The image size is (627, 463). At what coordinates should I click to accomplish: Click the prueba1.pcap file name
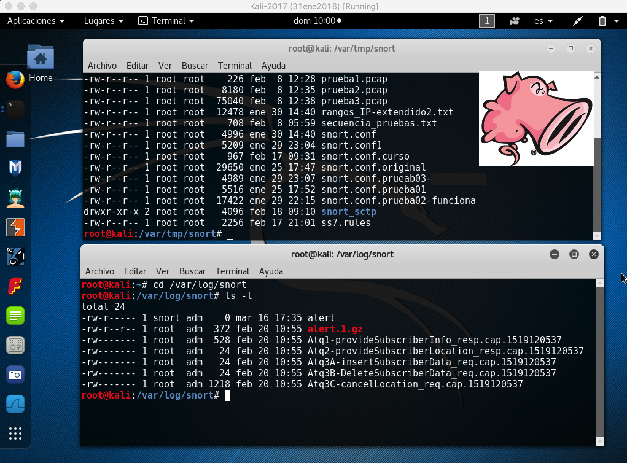(354, 79)
